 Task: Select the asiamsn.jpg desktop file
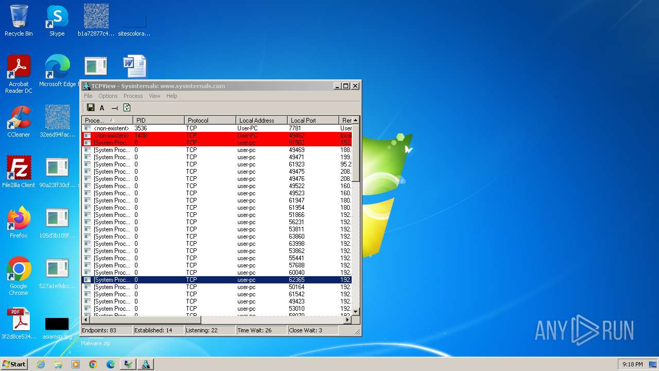pos(57,328)
